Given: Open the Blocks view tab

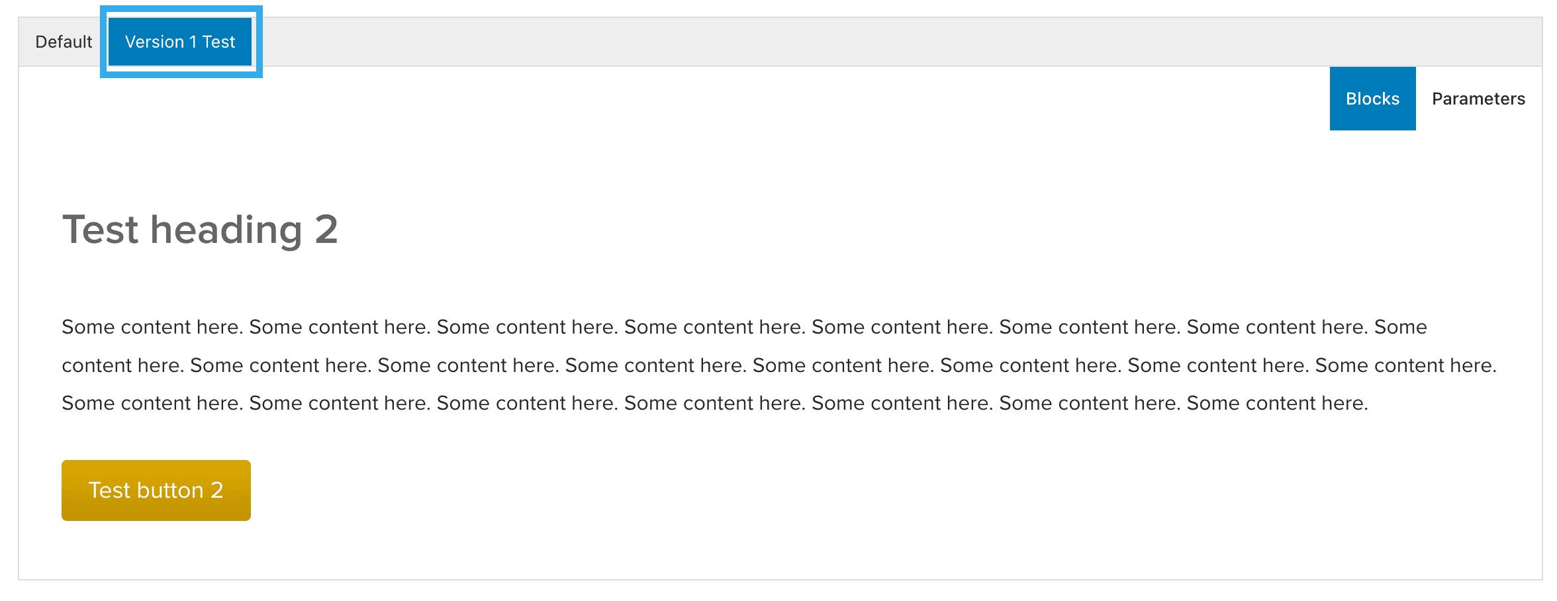Looking at the screenshot, I should tap(1372, 99).
